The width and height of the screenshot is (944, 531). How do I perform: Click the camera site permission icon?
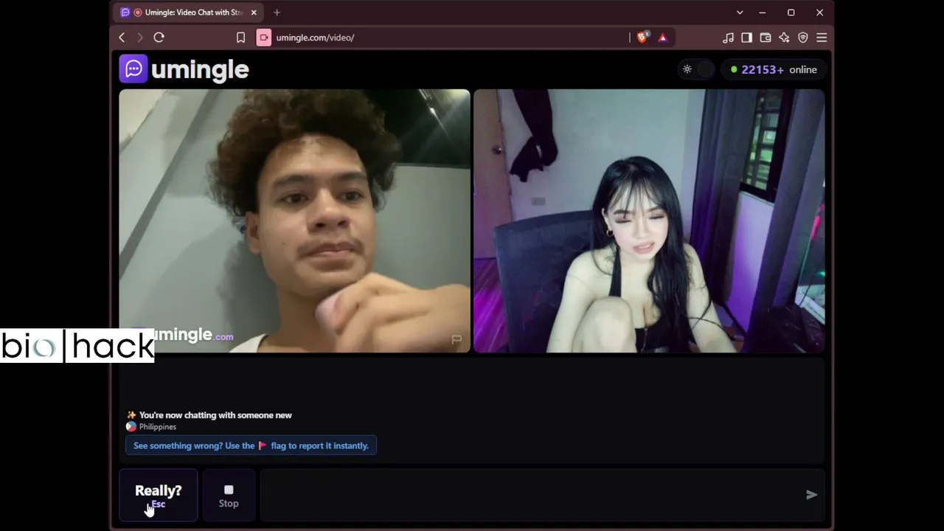point(264,38)
